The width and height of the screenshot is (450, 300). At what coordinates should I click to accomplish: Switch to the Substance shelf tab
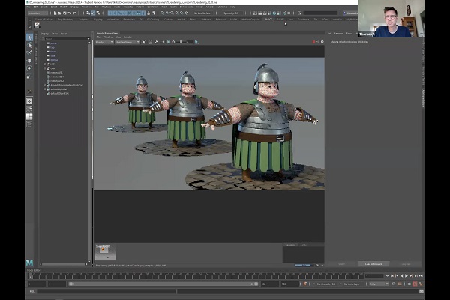pyautogui.click(x=303, y=19)
